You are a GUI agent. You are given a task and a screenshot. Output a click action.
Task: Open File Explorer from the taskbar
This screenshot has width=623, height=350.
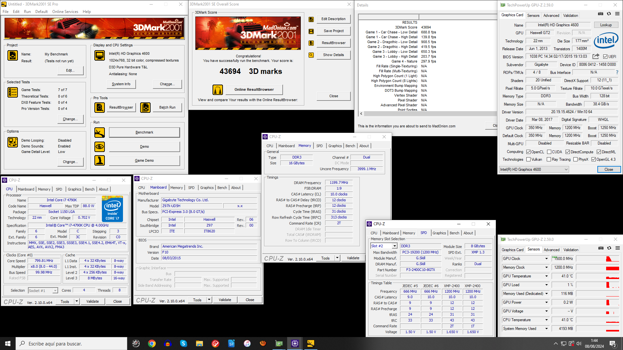[199, 344]
